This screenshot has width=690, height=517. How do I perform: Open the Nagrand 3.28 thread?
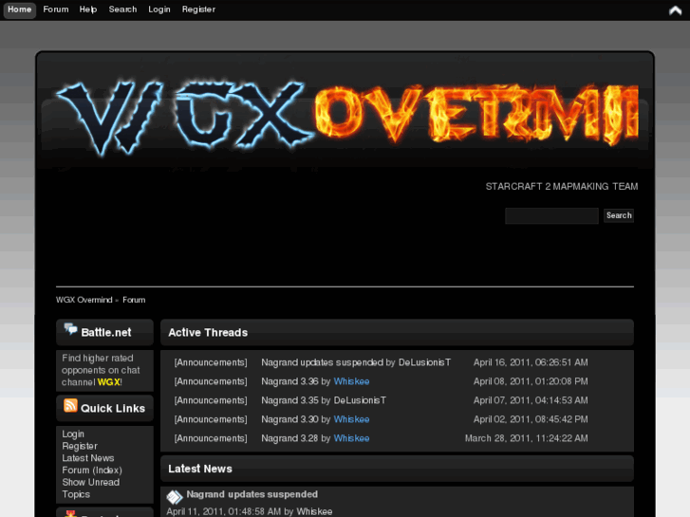[x=289, y=438]
